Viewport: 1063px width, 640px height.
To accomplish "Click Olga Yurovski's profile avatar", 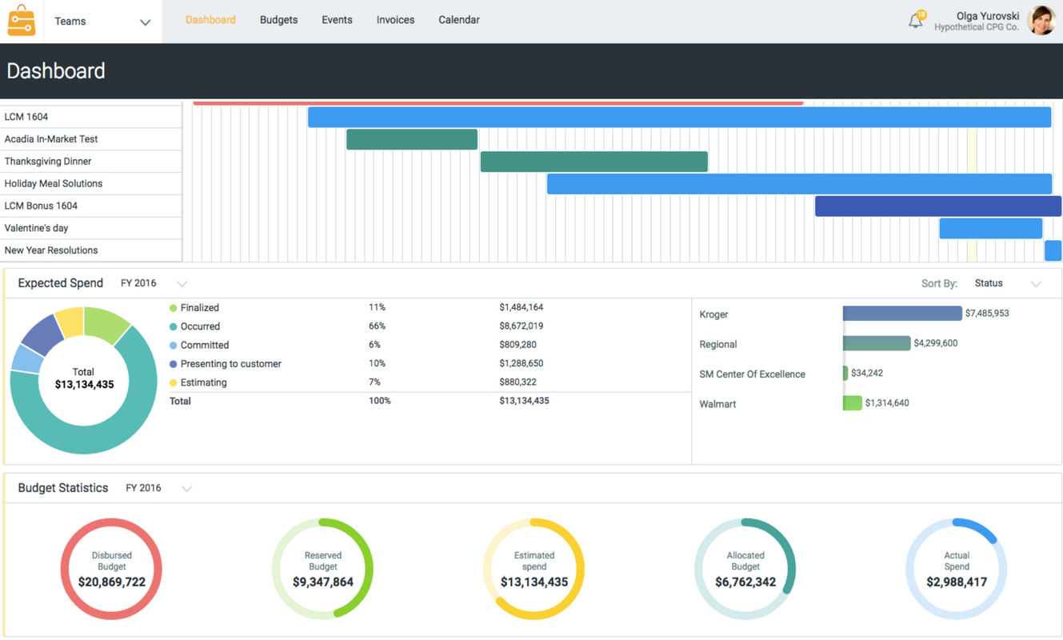I will [x=1041, y=22].
